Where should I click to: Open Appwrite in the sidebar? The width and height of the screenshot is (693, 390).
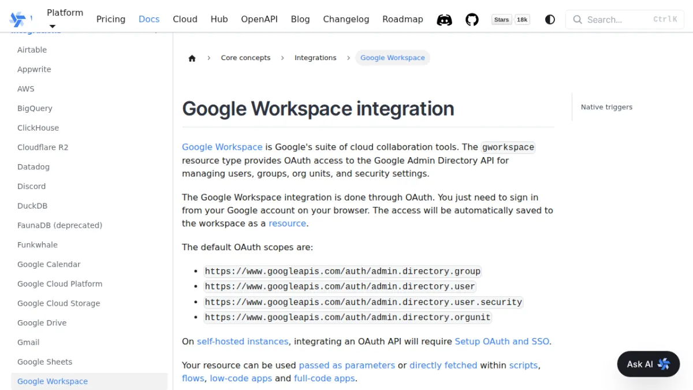[90, 69]
